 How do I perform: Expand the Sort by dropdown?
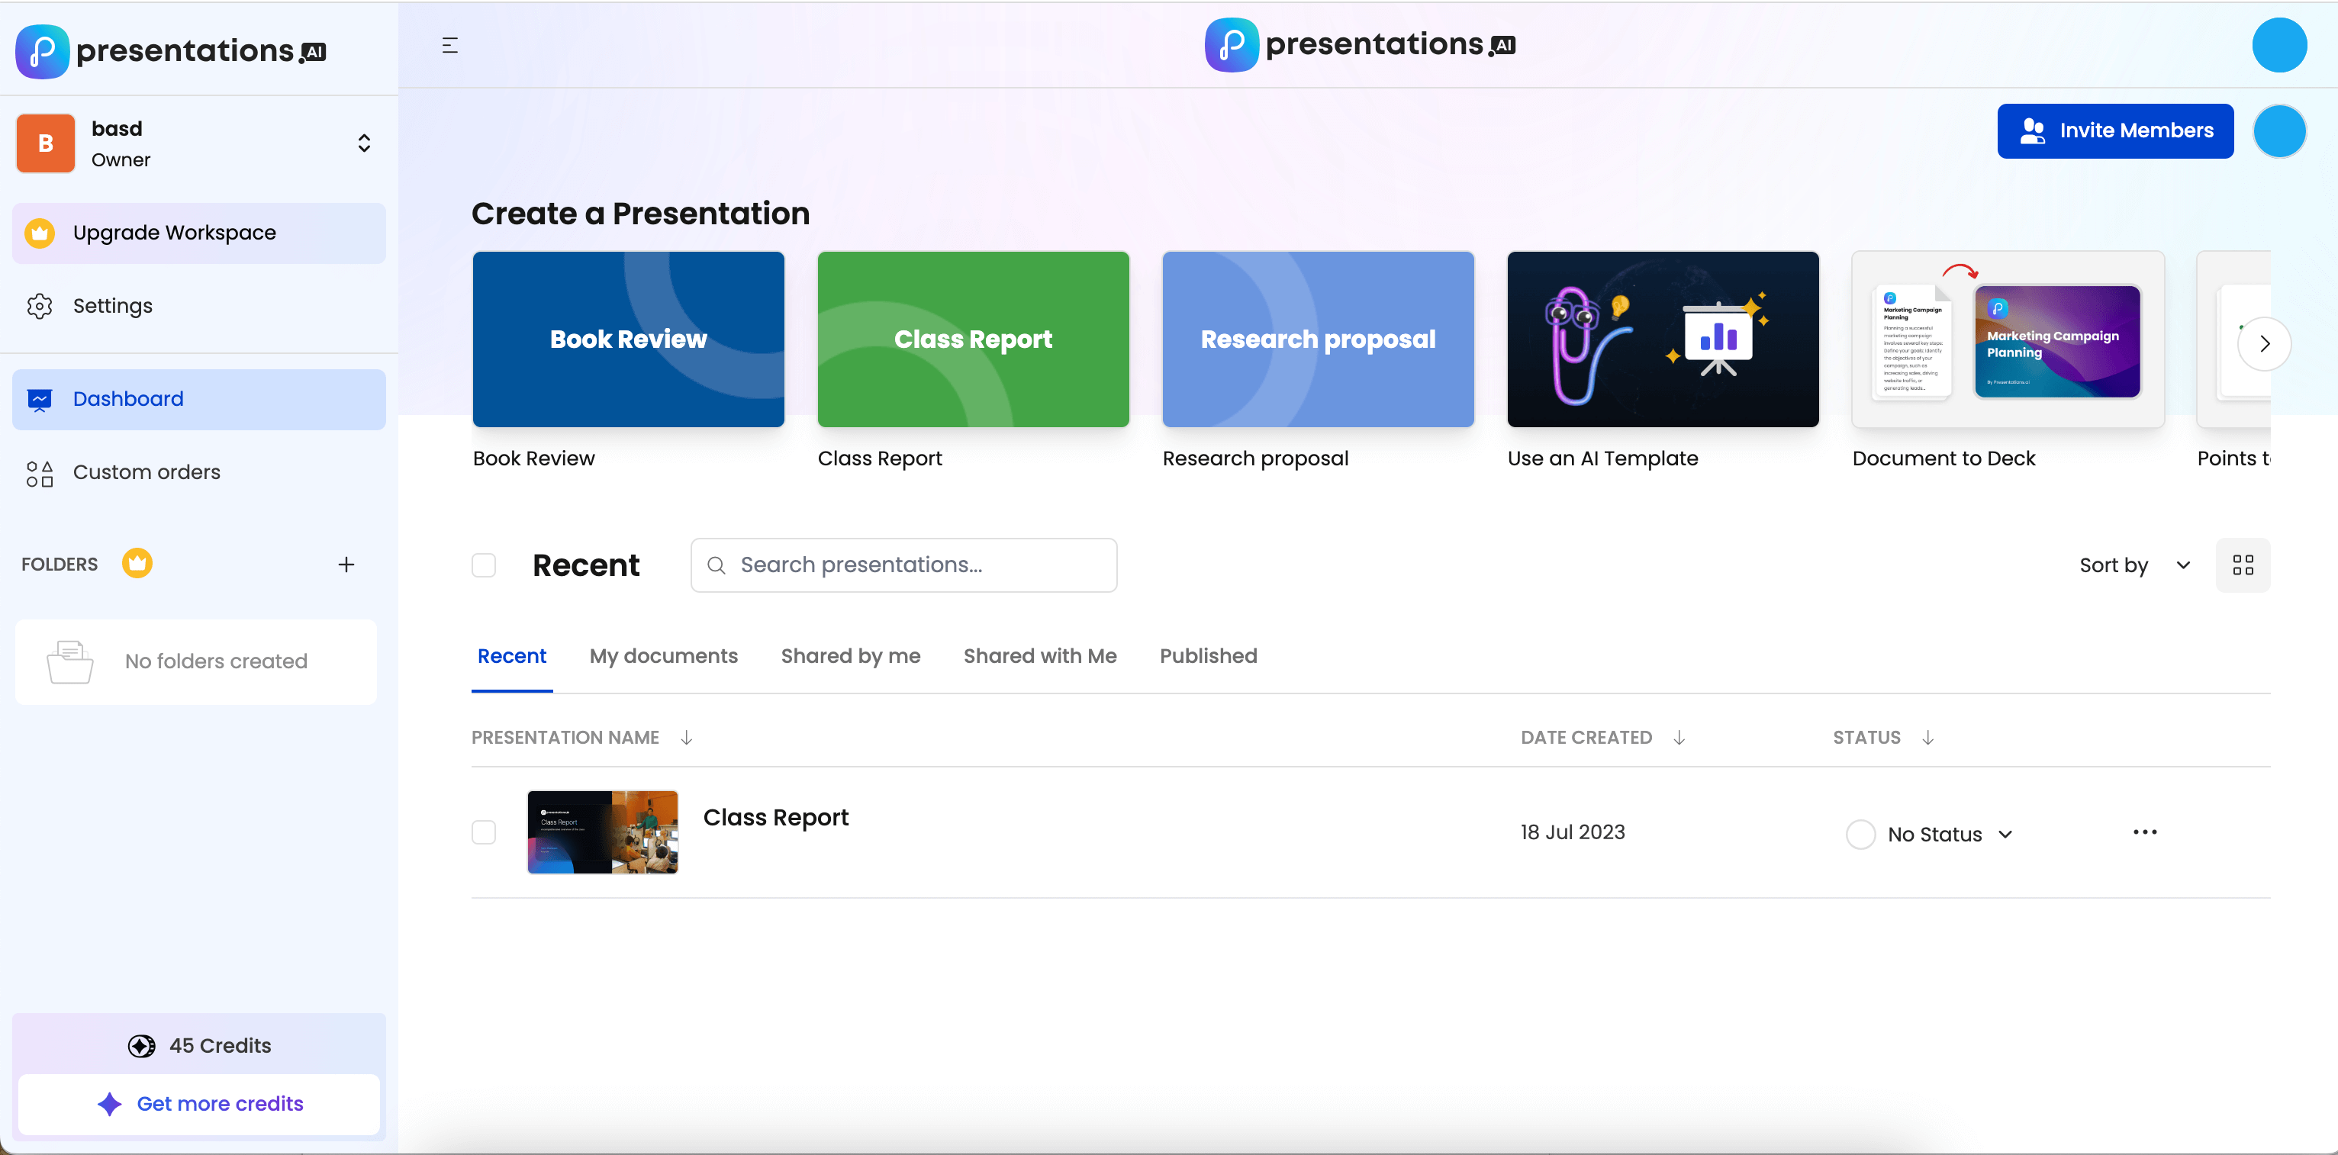[x=2132, y=563]
